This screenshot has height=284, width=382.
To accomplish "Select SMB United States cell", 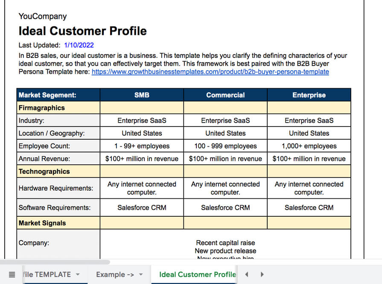I will pos(142,133).
